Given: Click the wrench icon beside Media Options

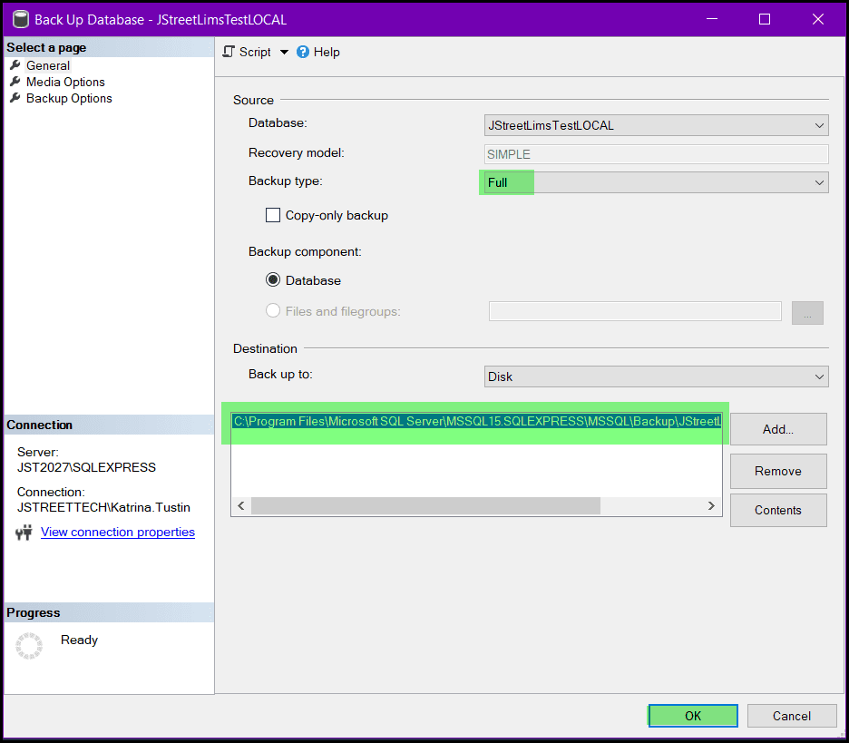Looking at the screenshot, I should tap(15, 82).
